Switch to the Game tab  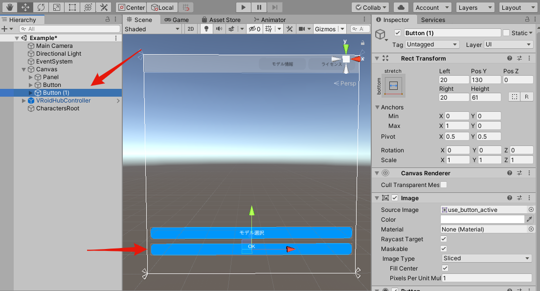point(177,20)
